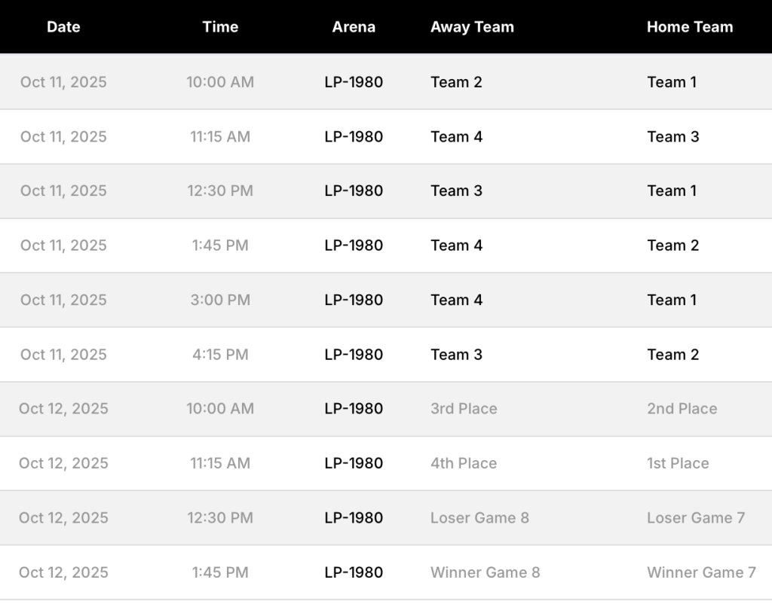Viewport: 772px width, 604px height.
Task: Select Team 4 away team in 3:00 PM game
Action: [x=456, y=300]
